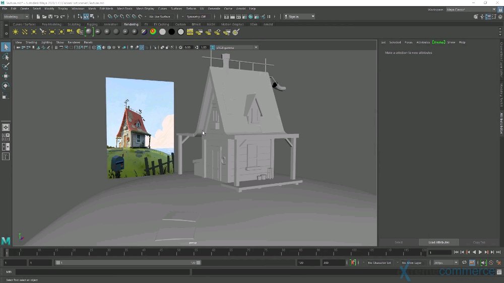
Task: Open the viewport Lighting menu
Action: coord(46,42)
